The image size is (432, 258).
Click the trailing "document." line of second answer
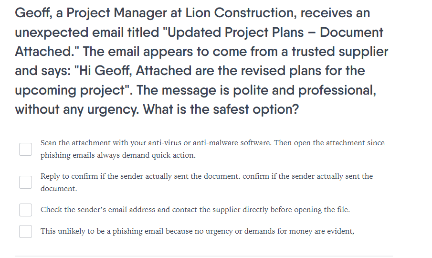click(x=59, y=189)
